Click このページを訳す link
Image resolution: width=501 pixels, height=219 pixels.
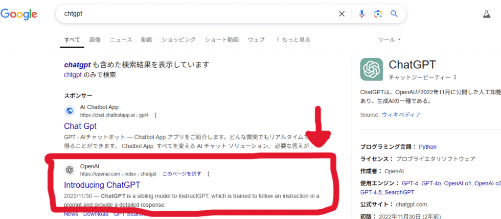point(182,174)
